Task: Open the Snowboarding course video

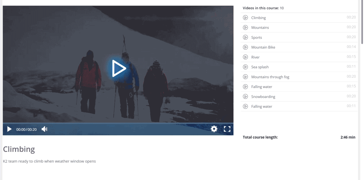Action: (263, 96)
